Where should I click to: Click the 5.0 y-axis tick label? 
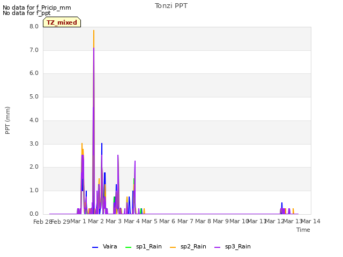[34, 96]
